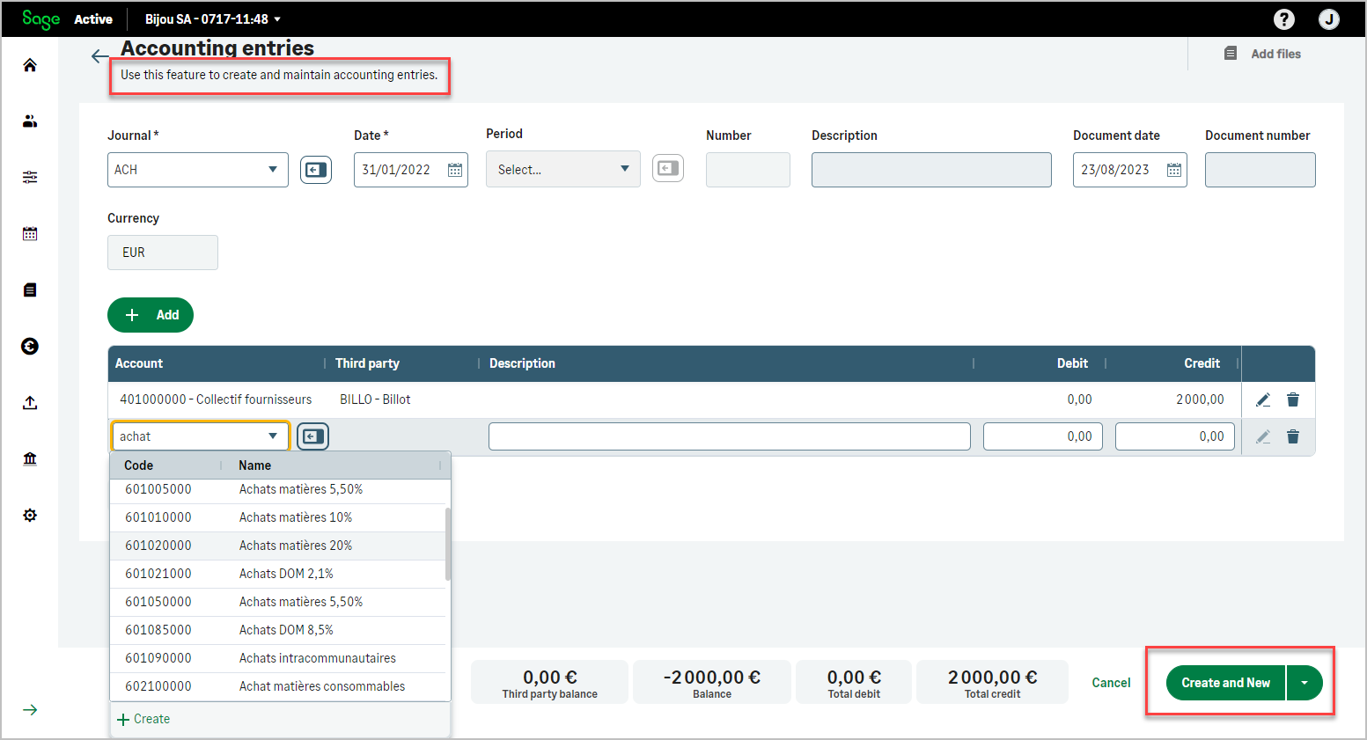
Task: Select account 601090000 Achats intracommunautaires
Action: pos(280,658)
